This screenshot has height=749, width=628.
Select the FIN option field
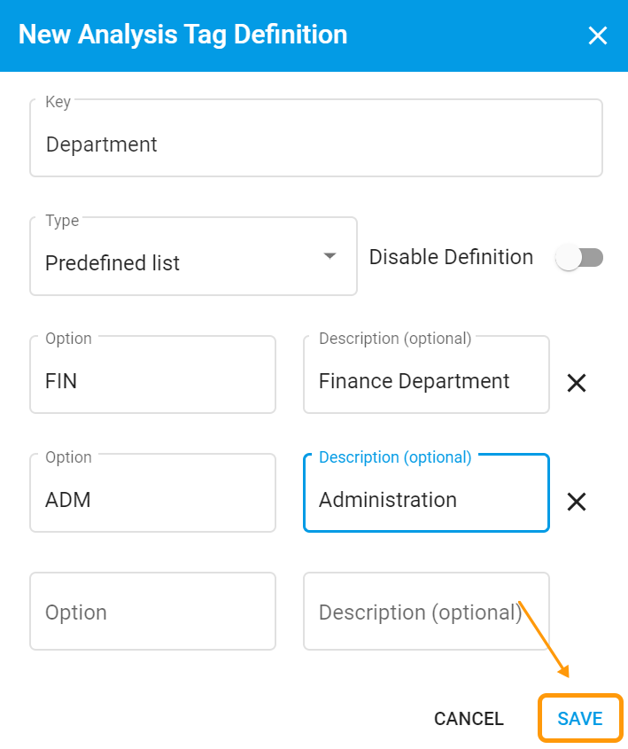(152, 374)
